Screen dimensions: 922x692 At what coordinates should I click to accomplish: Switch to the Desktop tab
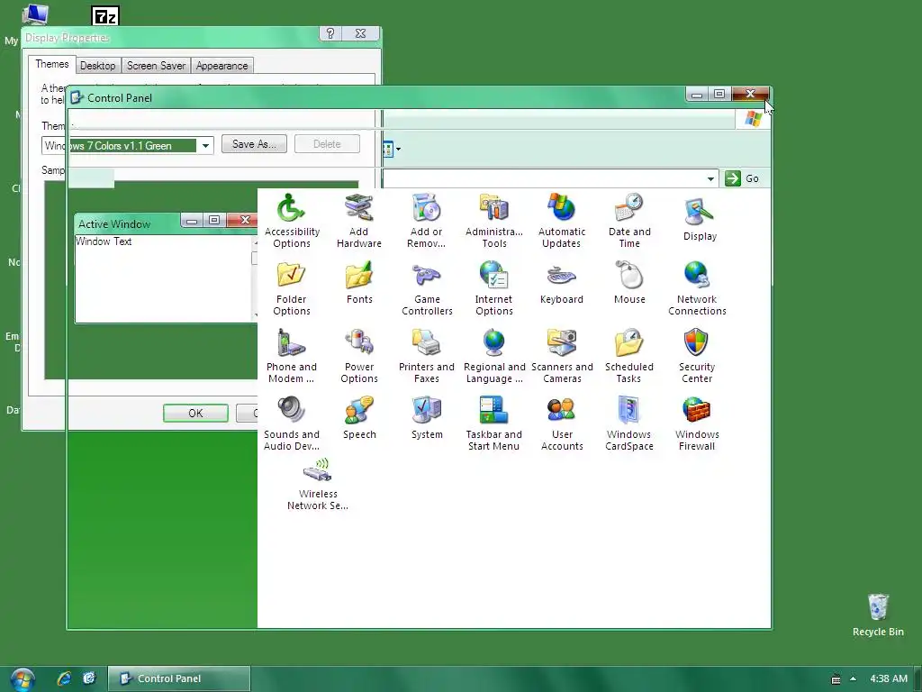pyautogui.click(x=97, y=65)
